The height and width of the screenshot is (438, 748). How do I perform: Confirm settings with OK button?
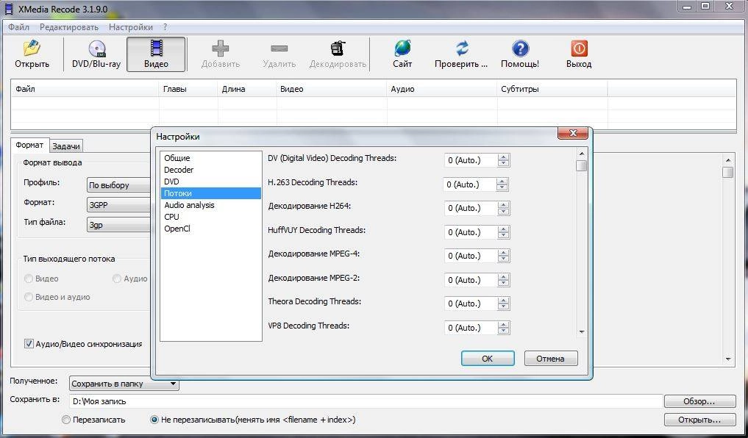pos(488,359)
